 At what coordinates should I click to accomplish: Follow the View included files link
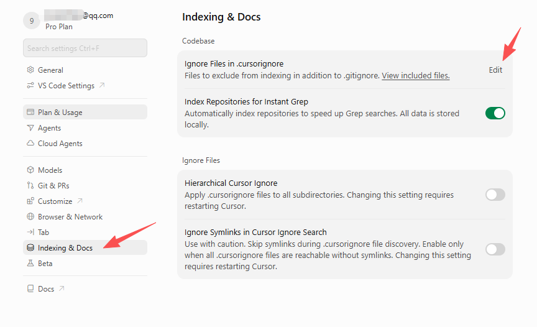click(x=415, y=75)
